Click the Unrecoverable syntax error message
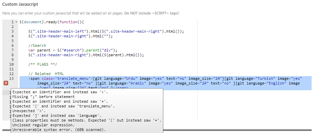The image size is (316, 133). point(59,130)
